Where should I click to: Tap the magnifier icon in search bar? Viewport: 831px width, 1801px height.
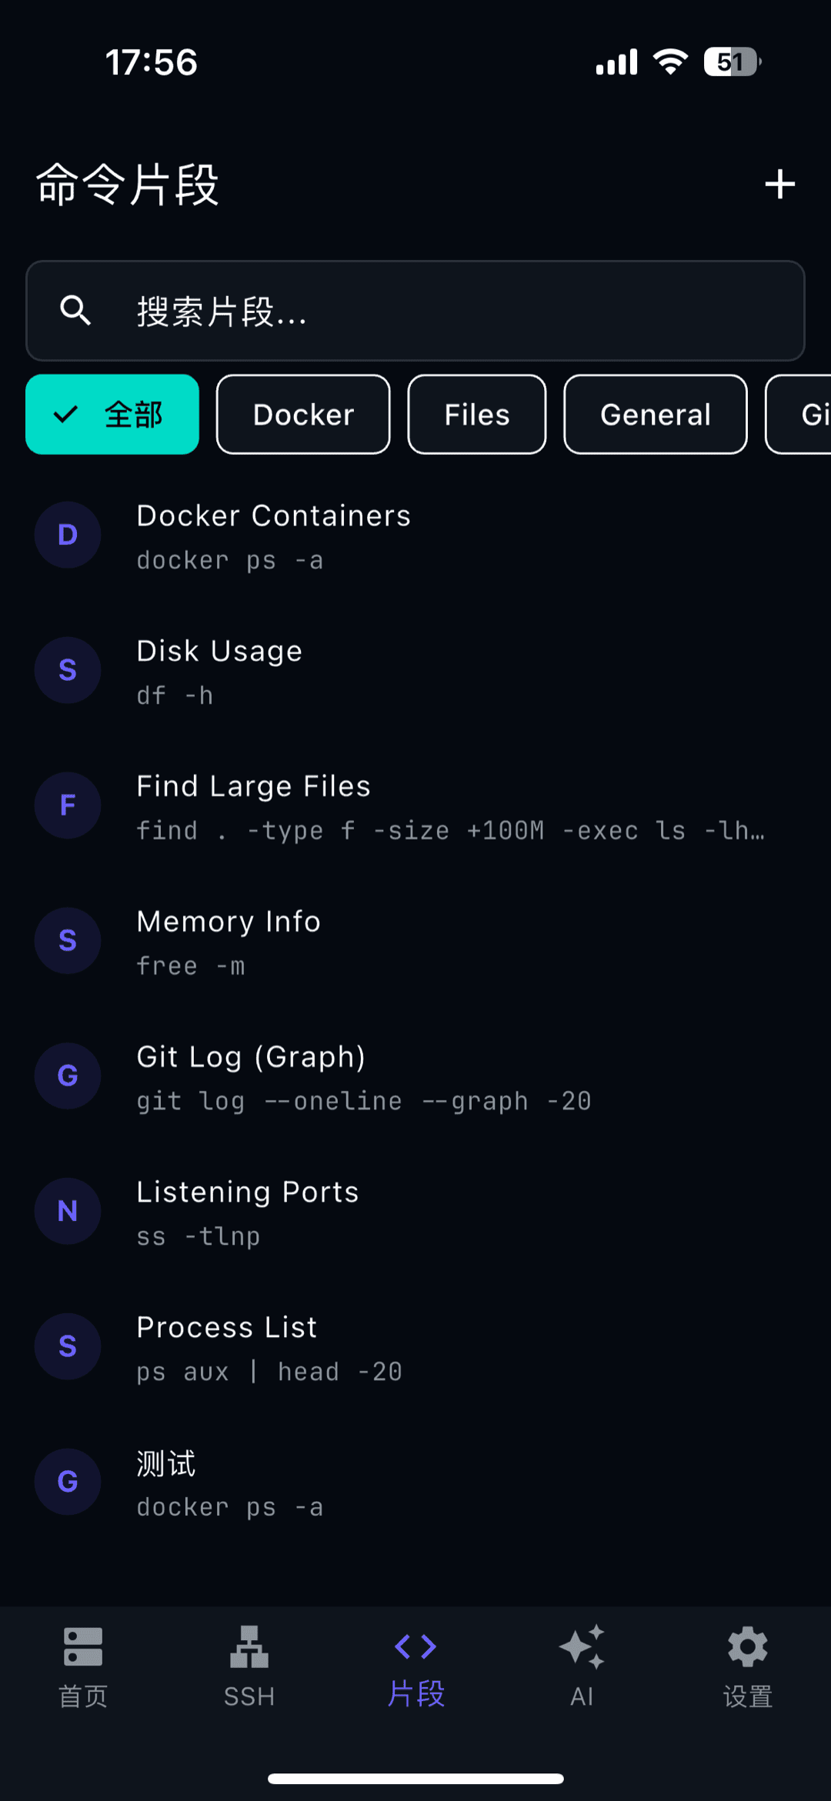click(x=75, y=311)
